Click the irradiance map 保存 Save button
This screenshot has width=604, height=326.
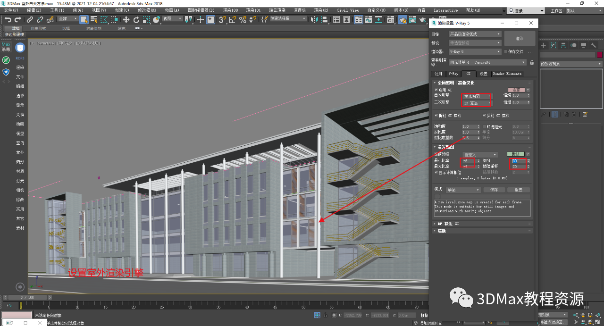coord(494,190)
